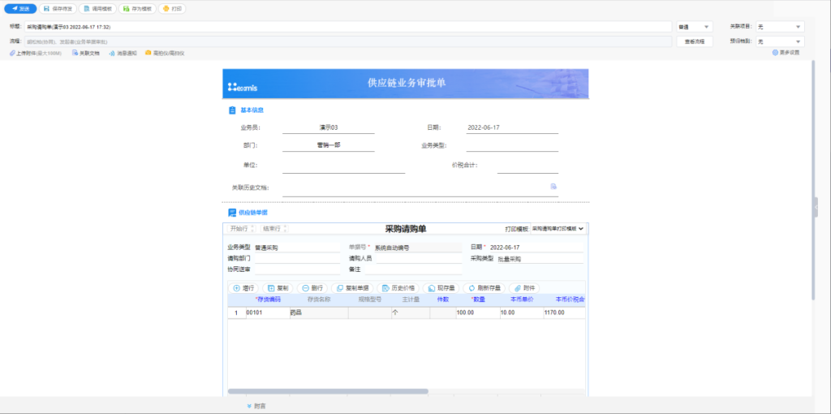Click the 标题 title input field
This screenshot has width=831, height=414.
point(347,27)
